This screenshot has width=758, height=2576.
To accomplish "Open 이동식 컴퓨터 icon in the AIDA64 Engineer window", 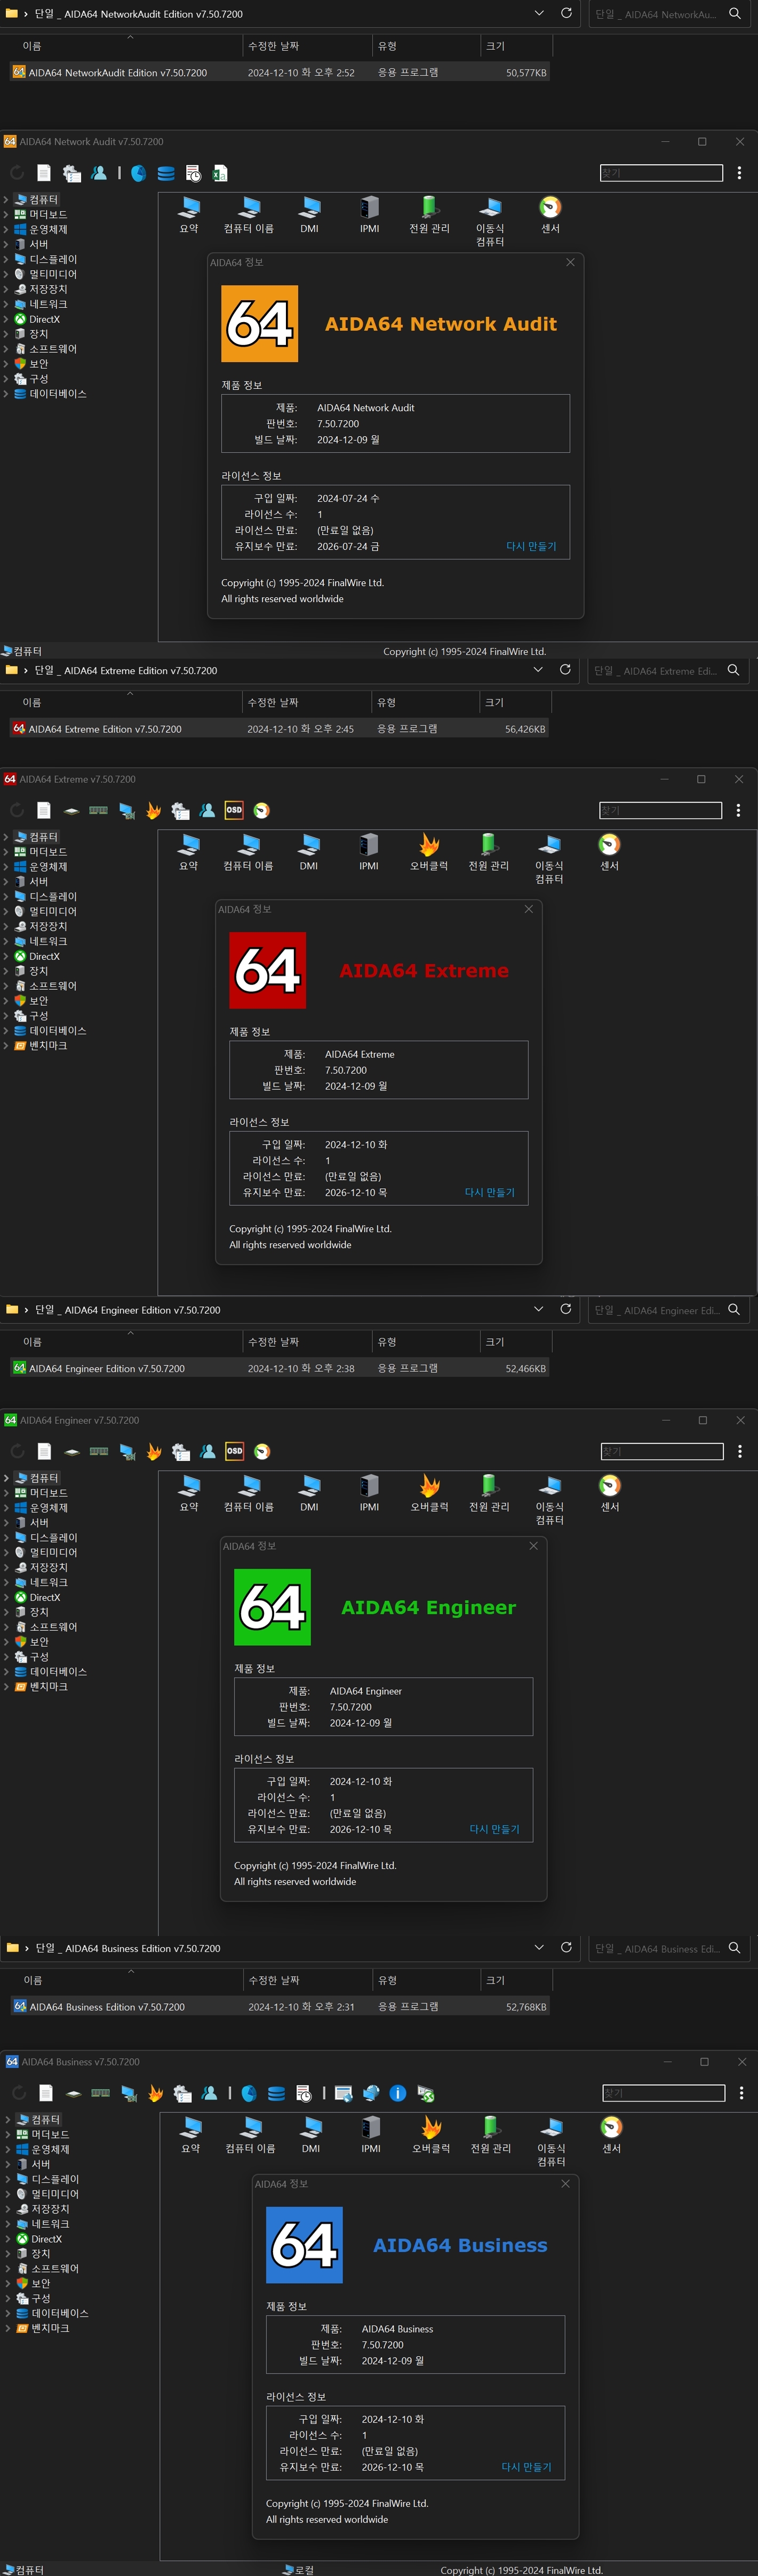I will (550, 1499).
